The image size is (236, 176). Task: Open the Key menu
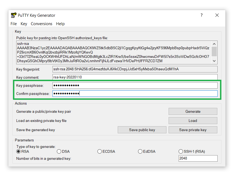(24, 24)
